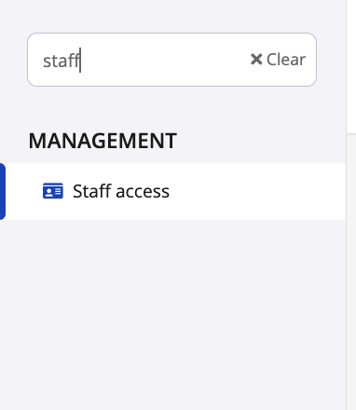The image size is (356, 410).
Task: Select the Staff access text label
Action: click(x=121, y=191)
